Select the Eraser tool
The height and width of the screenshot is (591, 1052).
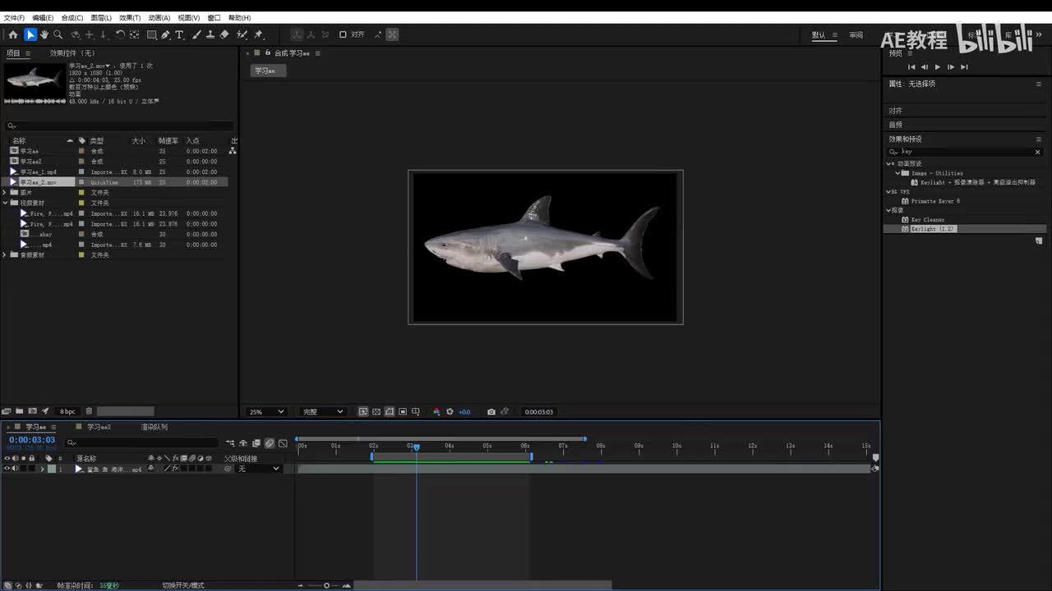pos(224,34)
